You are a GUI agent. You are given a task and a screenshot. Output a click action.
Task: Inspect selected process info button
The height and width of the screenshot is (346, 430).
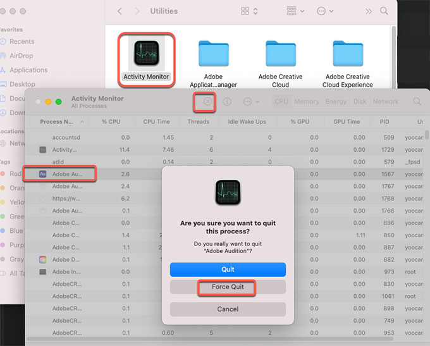click(227, 102)
